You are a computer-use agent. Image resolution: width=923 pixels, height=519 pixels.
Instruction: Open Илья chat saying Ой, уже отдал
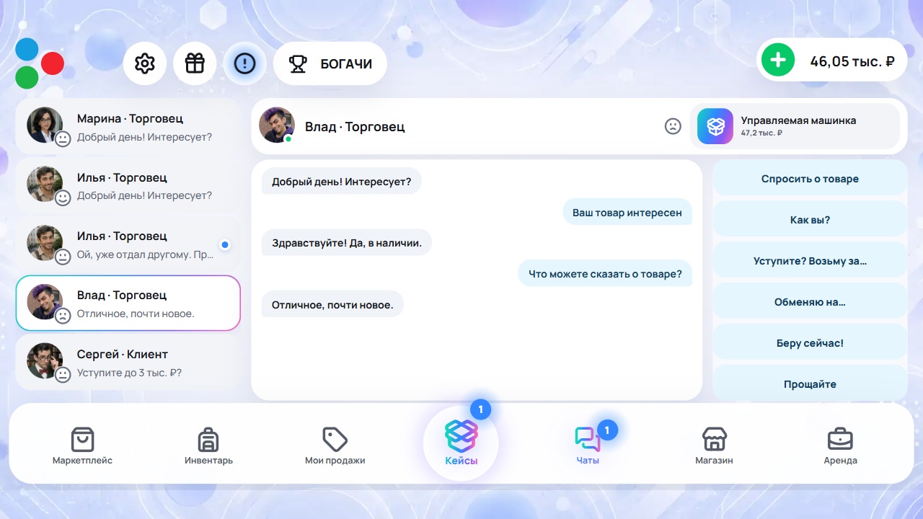point(128,244)
